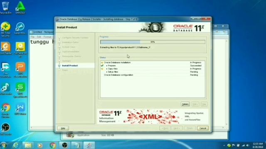Open the Action Center flag tray icon
266x149 pixels.
[234, 145]
